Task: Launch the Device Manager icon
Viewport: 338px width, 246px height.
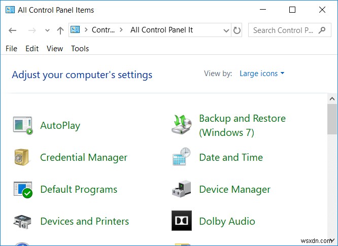Action: coord(181,190)
